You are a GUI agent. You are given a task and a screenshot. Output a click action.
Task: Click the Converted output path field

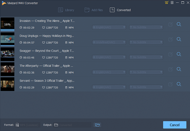pos(75,125)
